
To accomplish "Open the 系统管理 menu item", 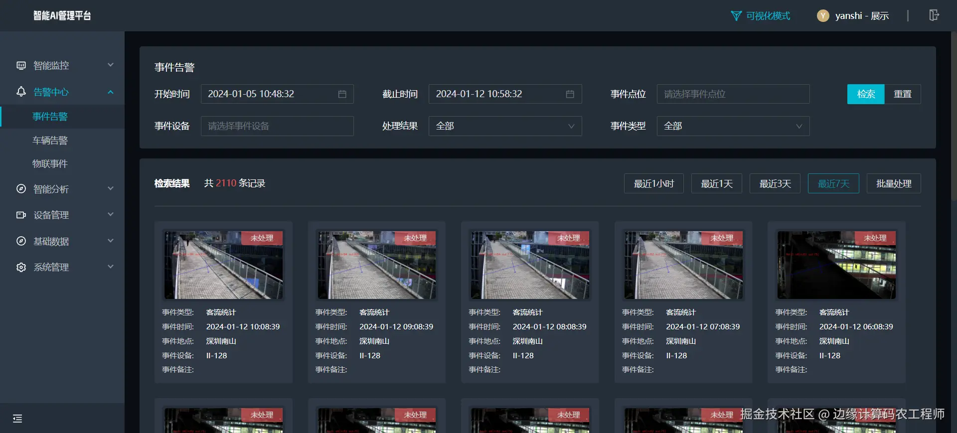I will pyautogui.click(x=62, y=267).
